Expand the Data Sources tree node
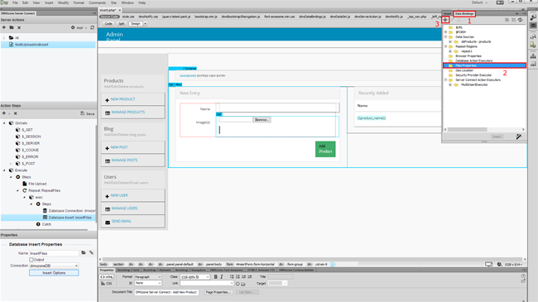The image size is (538, 302). pyautogui.click(x=445, y=36)
